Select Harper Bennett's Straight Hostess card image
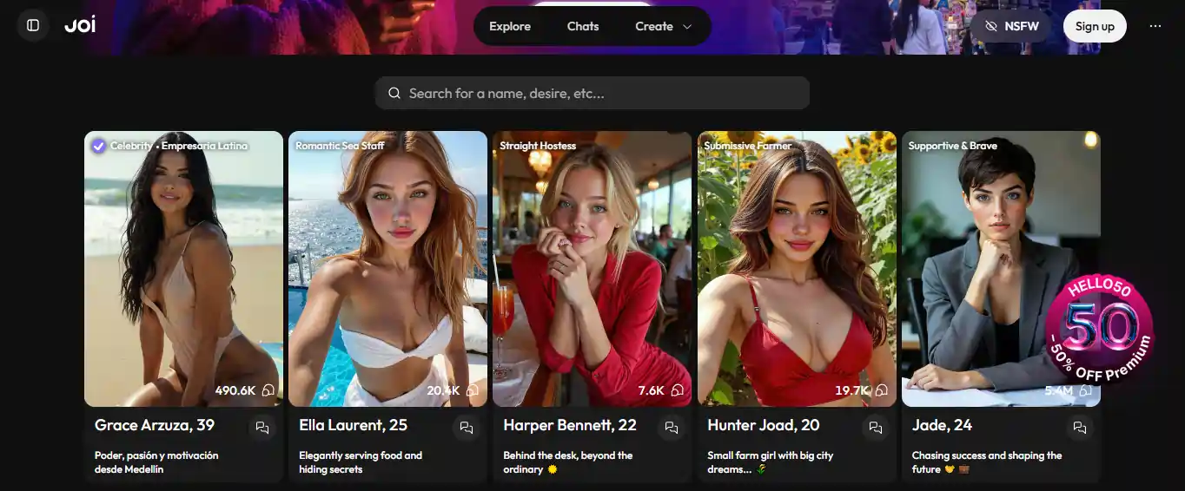Screen dimensions: 1185x491 592,269
